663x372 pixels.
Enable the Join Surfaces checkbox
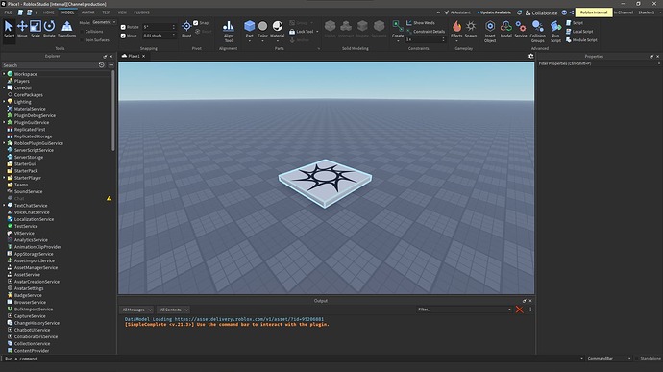tap(83, 40)
